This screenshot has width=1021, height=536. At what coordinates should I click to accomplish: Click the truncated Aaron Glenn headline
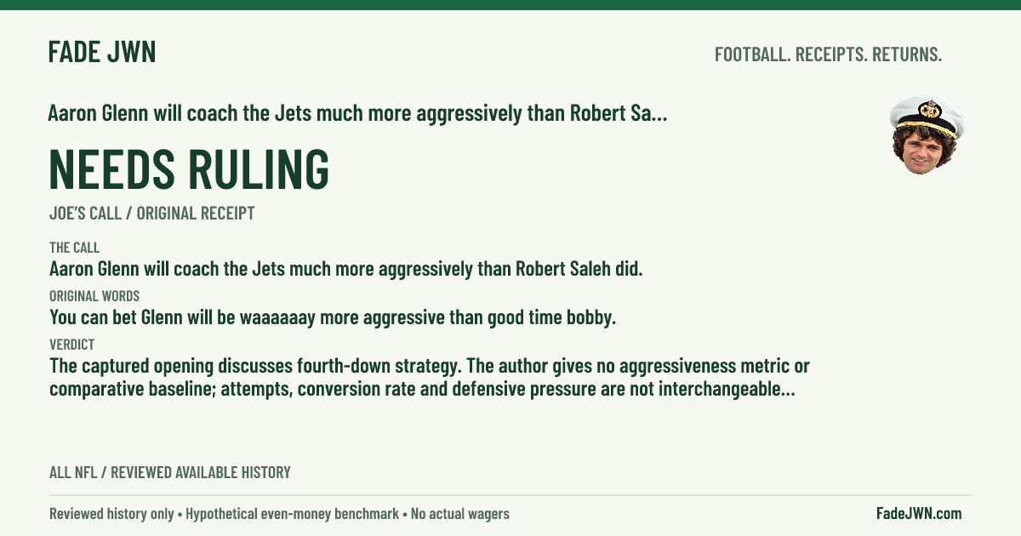[x=357, y=113]
